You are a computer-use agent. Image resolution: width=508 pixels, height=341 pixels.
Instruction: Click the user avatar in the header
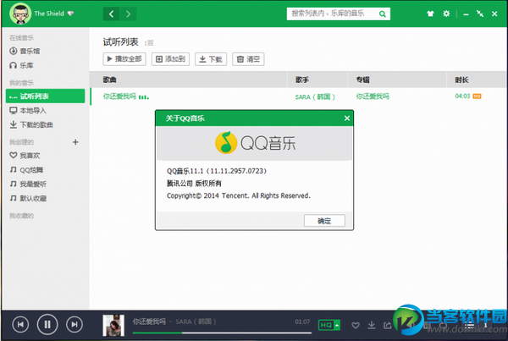(x=20, y=14)
